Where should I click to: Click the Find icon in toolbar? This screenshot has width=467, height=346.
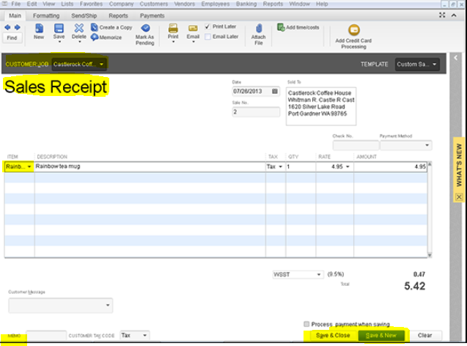coord(11,32)
